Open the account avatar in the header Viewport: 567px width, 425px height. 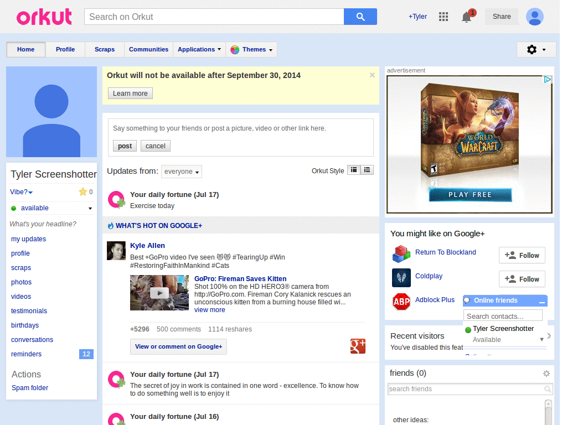tap(534, 17)
